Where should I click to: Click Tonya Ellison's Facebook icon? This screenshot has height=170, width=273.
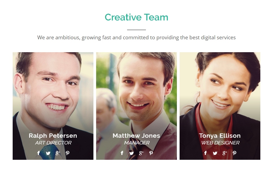(205, 153)
